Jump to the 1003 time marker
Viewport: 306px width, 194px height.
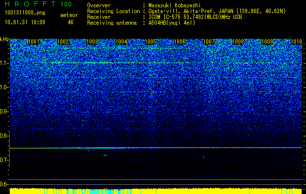[92, 42]
